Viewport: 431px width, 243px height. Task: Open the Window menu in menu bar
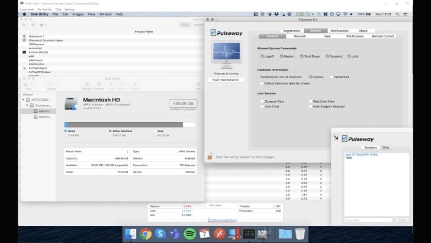coord(105,14)
